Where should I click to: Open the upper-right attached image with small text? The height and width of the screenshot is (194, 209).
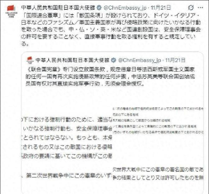[158, 120]
